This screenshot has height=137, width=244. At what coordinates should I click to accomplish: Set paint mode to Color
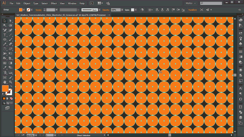click(x=4, y=98)
